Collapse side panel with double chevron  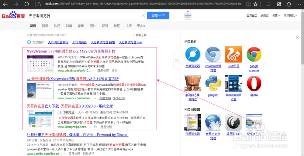[177, 61]
